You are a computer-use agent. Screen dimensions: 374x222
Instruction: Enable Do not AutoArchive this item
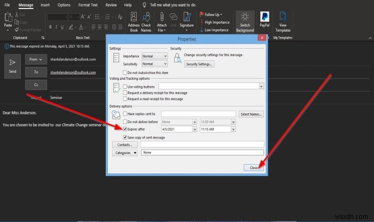click(x=124, y=72)
